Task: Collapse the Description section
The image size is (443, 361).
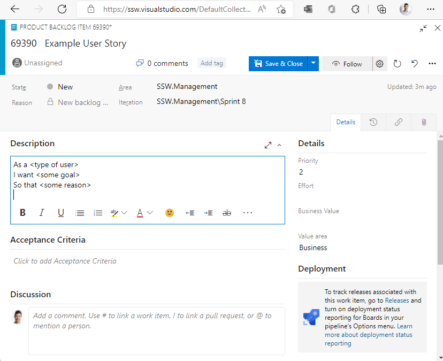Action: tap(279, 145)
